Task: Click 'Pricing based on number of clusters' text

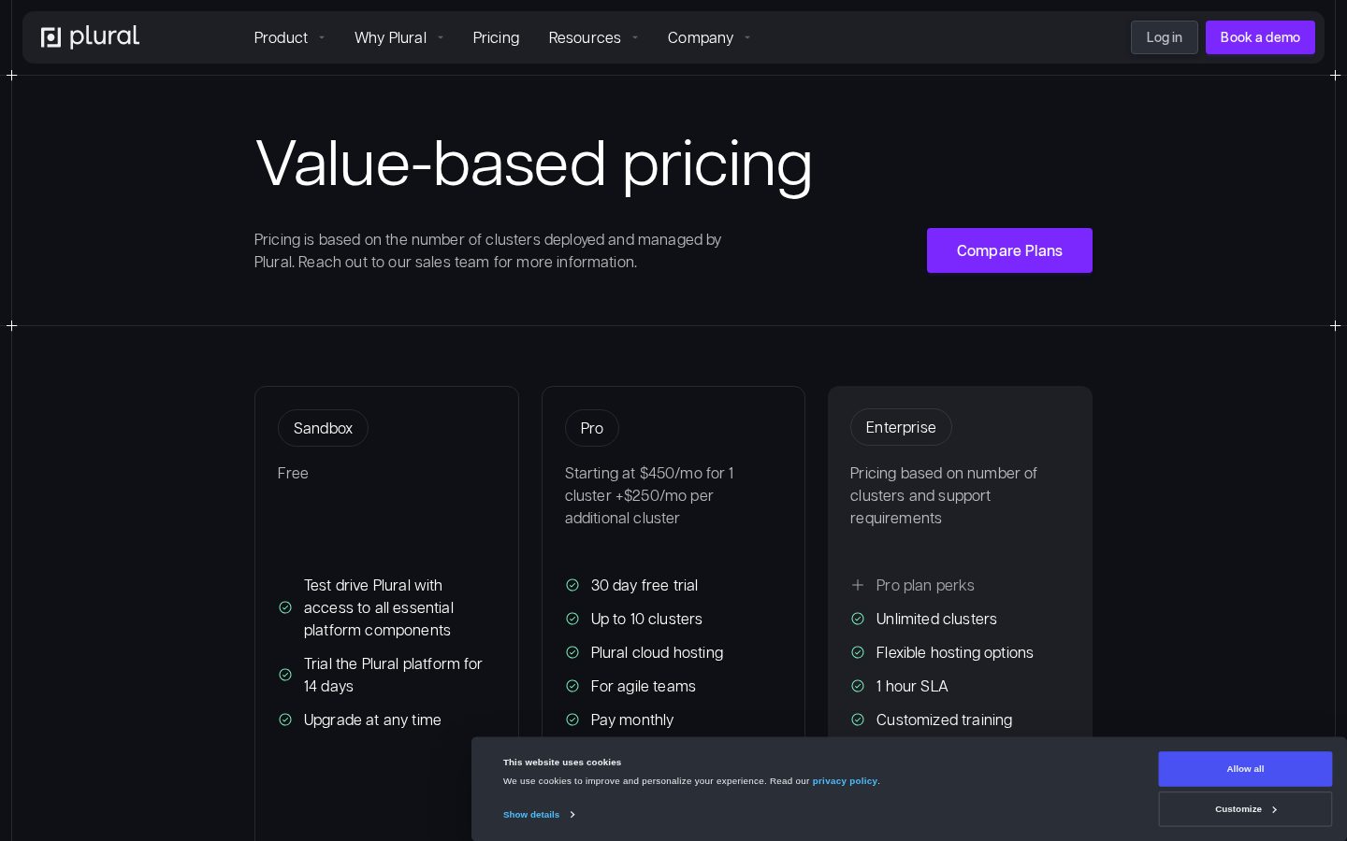Action: click(x=944, y=495)
